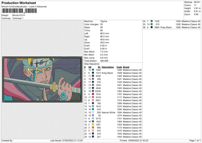Click the Color changes value 25

click(102, 24)
